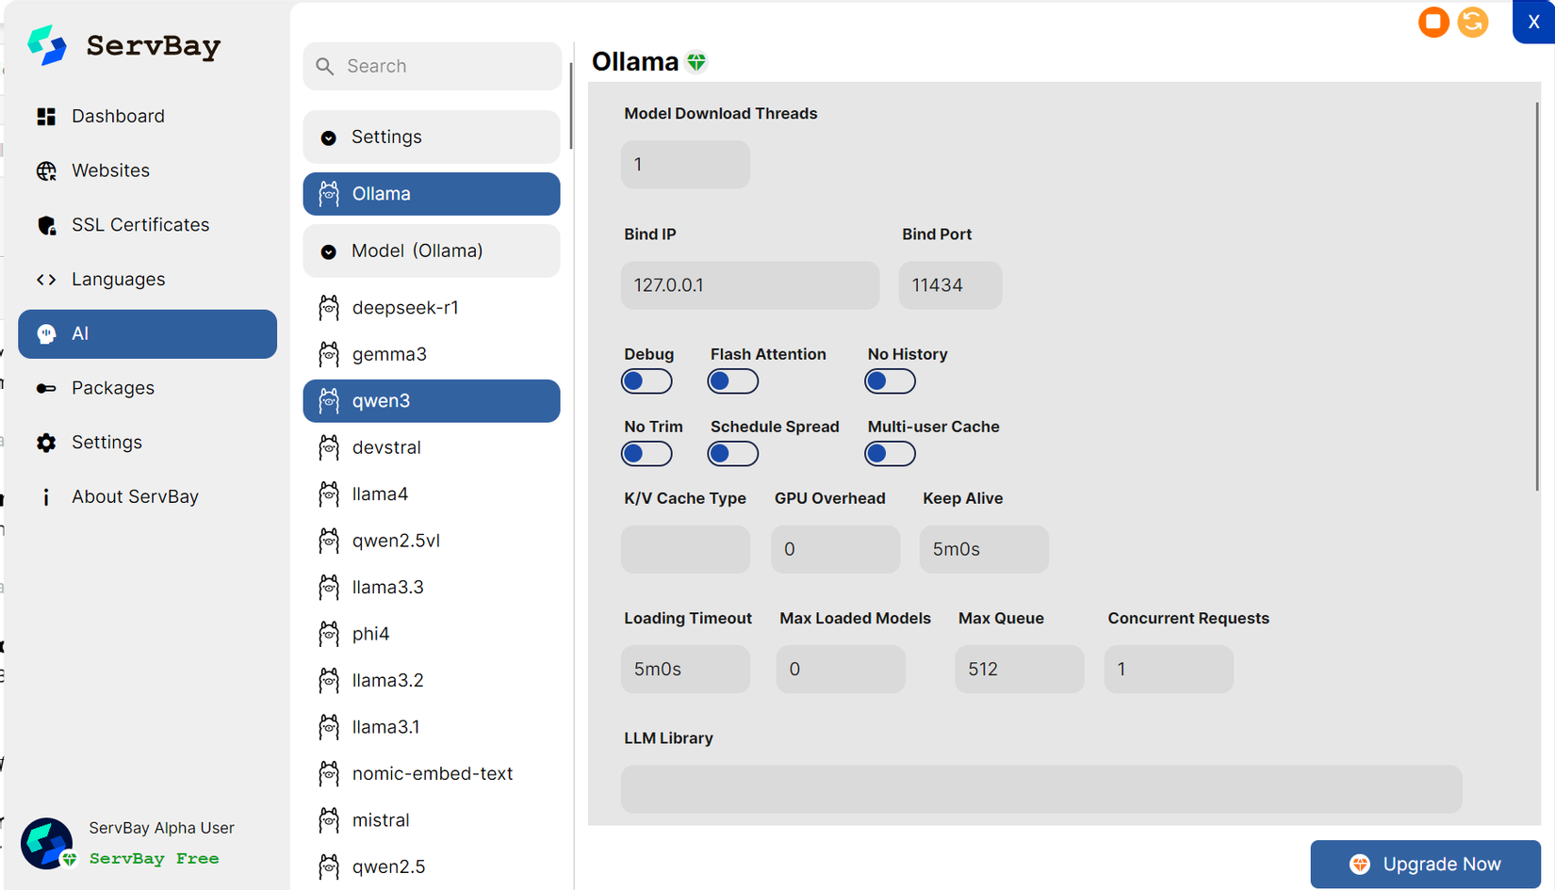Enable the Multi-user Cache switch

pos(891,454)
